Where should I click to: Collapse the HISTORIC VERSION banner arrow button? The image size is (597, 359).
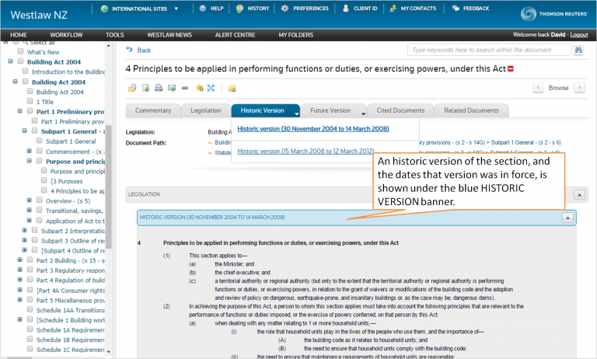point(567,218)
